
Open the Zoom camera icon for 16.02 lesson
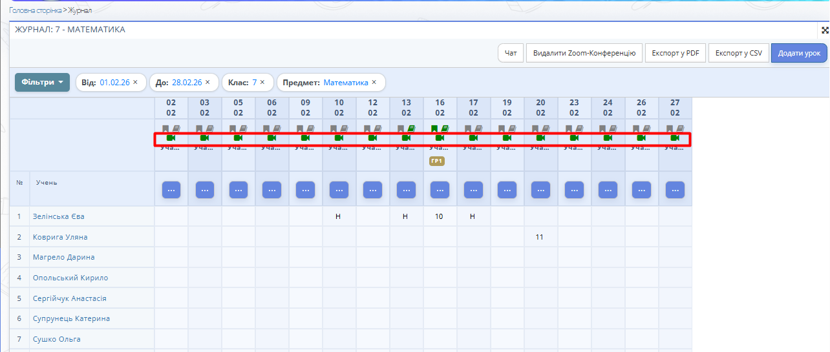coord(440,138)
